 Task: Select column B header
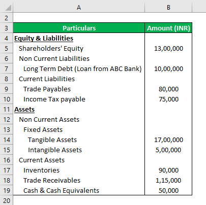coord(168,8)
